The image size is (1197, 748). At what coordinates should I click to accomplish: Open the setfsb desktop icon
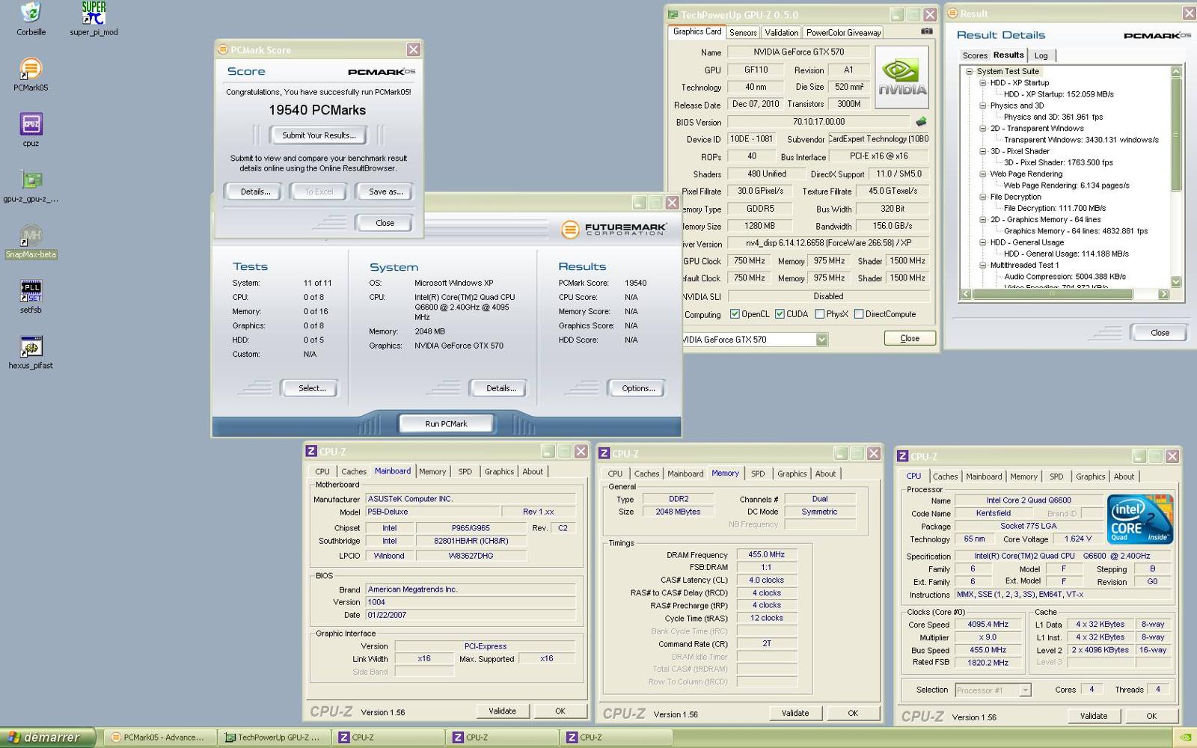tap(31, 291)
